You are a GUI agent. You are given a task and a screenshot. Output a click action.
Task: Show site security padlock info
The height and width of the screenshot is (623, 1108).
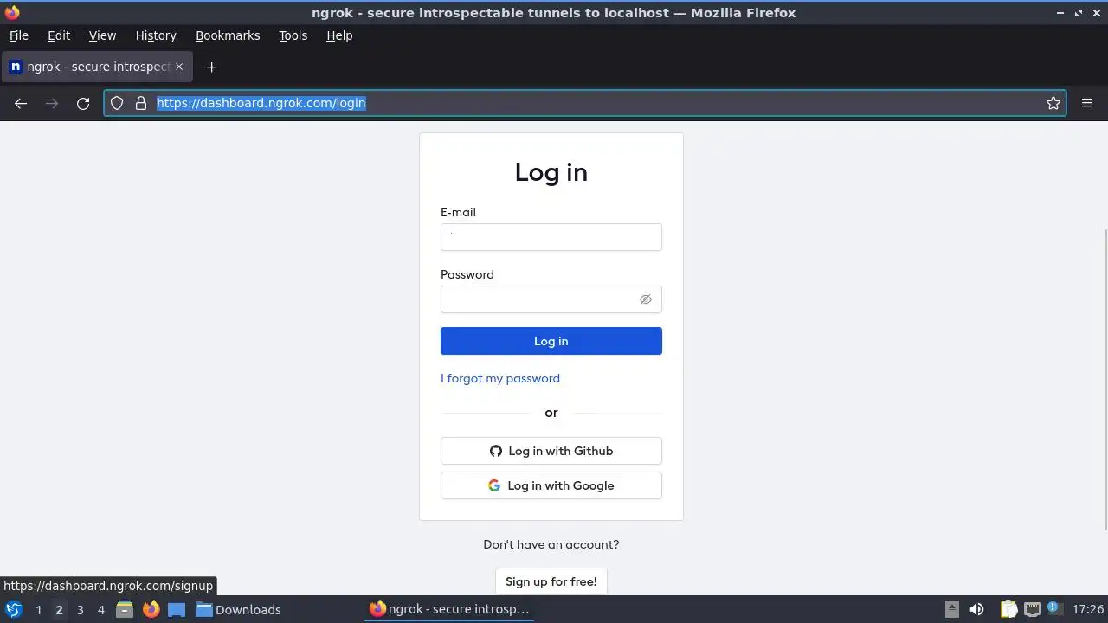pos(141,103)
